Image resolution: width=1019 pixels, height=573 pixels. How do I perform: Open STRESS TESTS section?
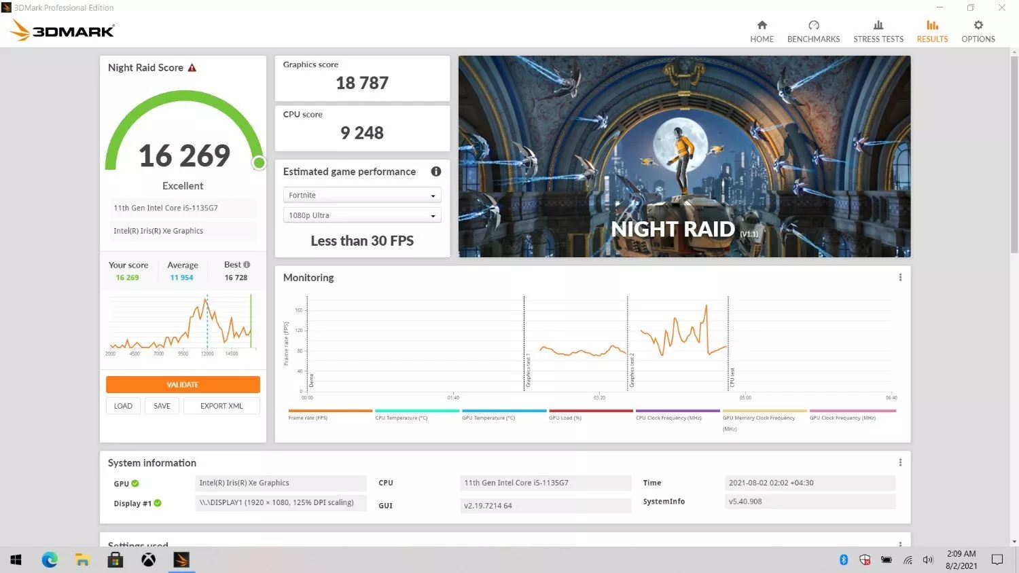(878, 31)
